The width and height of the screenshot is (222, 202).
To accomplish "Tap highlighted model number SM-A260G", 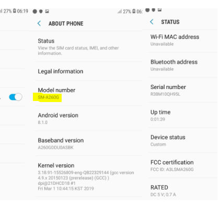I will click(48, 97).
